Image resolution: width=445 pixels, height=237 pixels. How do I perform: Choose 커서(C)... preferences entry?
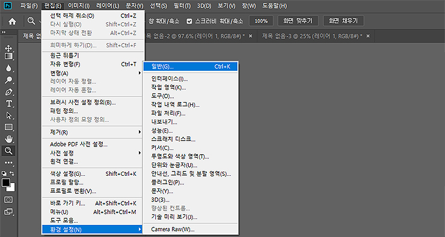[191, 148]
